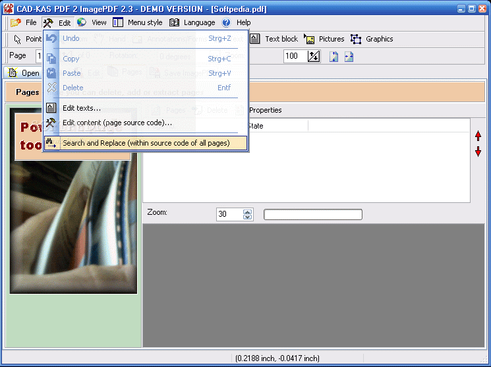This screenshot has height=367, width=491.
Task: Click the Delete X icon in menu
Action: pos(51,88)
